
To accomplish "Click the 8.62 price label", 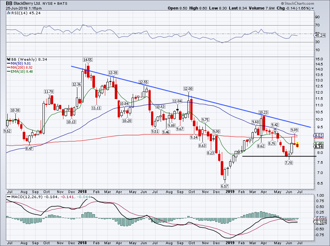I will coord(261,146).
